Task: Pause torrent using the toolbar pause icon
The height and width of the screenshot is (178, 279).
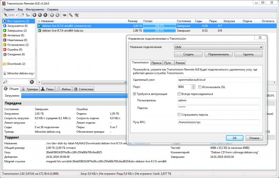Action: [40, 15]
